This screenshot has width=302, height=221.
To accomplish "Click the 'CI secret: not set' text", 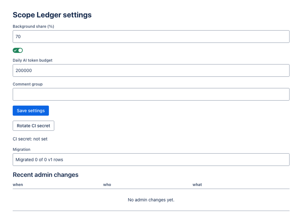I will tap(30, 139).
